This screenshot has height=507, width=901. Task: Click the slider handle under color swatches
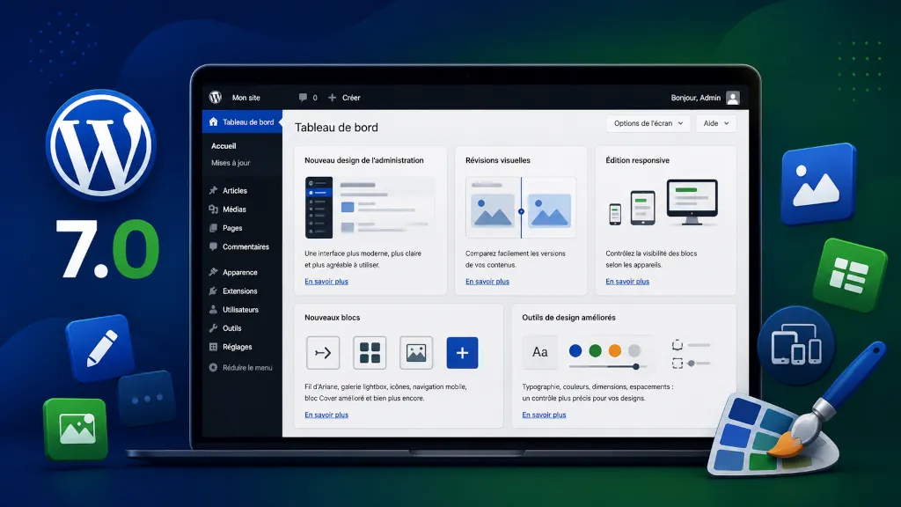[x=635, y=366]
